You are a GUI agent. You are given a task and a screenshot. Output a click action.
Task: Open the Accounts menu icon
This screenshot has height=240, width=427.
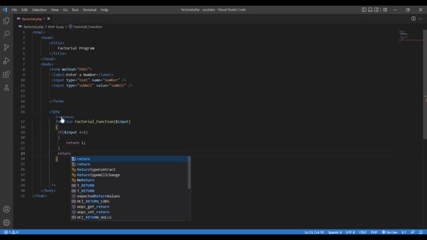tap(7, 209)
